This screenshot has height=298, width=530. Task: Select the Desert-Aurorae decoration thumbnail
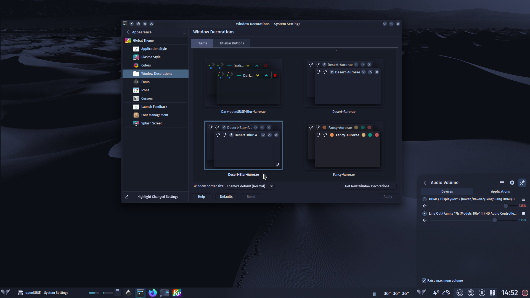pos(344,83)
